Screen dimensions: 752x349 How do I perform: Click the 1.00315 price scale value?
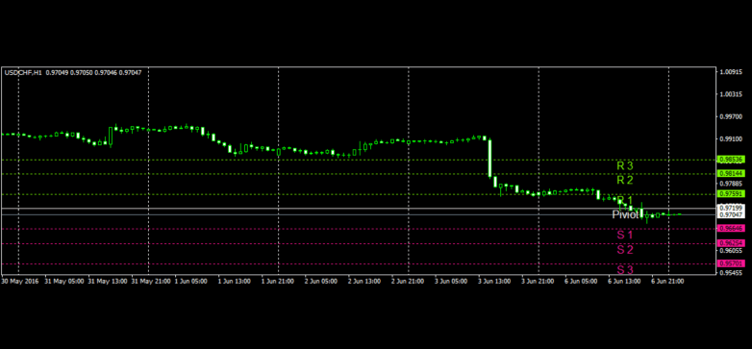[732, 94]
